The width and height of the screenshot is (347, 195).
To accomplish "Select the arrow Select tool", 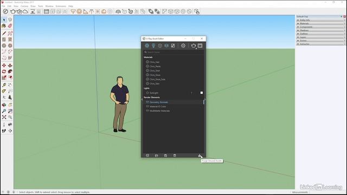I will tap(4, 20).
